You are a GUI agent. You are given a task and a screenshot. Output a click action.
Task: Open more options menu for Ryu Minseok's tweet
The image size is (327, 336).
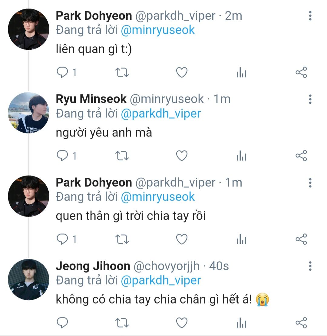[310, 99]
